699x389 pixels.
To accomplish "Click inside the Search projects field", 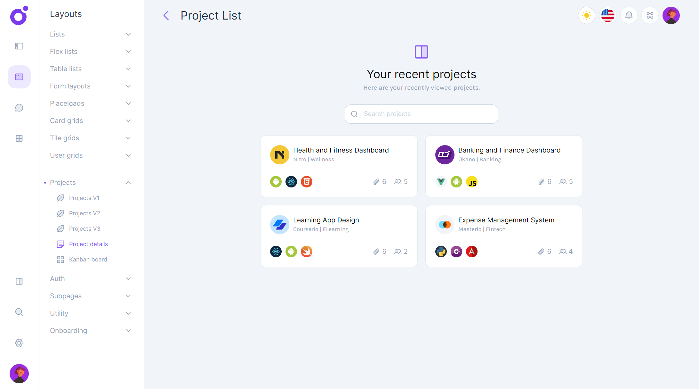I will click(x=421, y=114).
